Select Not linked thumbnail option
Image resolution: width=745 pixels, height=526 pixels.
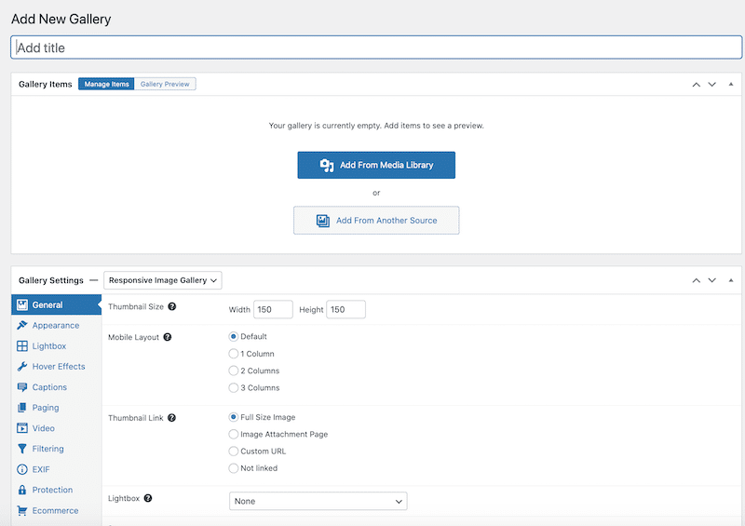(234, 468)
